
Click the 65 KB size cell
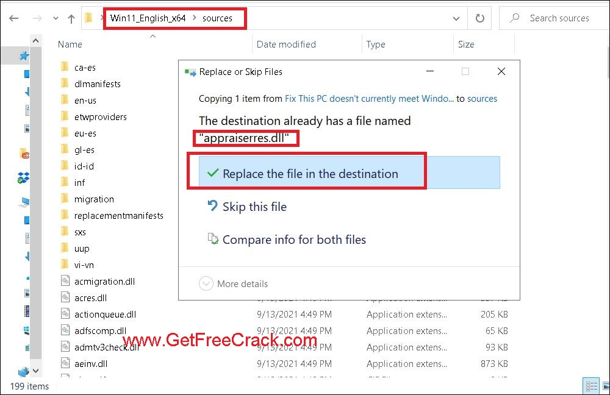(x=497, y=331)
